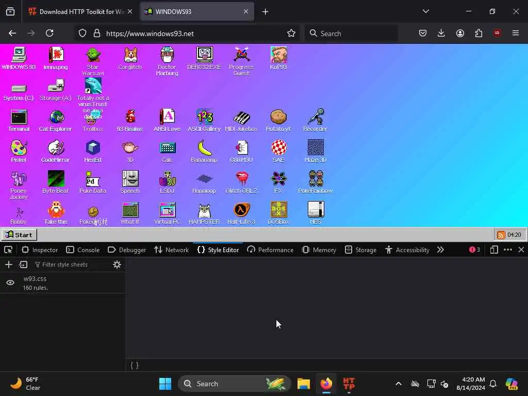This screenshot has width=528, height=396.
Task: Launch the Corglitch icon
Action: [130, 58]
